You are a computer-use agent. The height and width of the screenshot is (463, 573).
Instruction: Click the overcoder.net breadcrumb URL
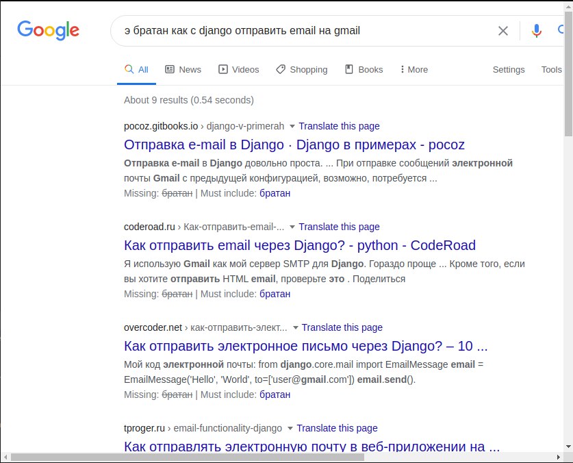205,327
